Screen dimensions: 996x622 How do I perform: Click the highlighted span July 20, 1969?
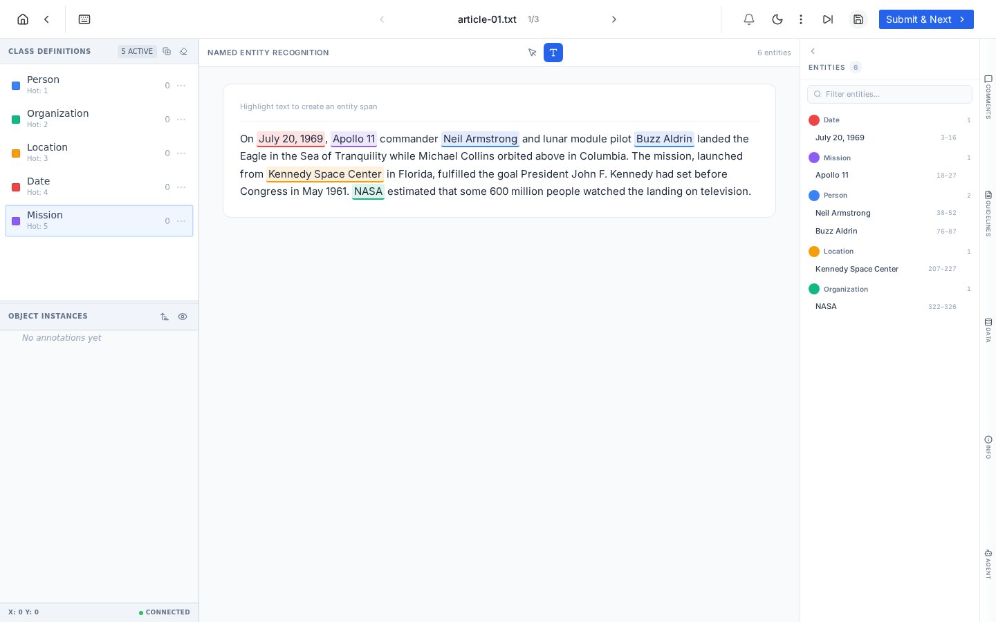click(290, 139)
